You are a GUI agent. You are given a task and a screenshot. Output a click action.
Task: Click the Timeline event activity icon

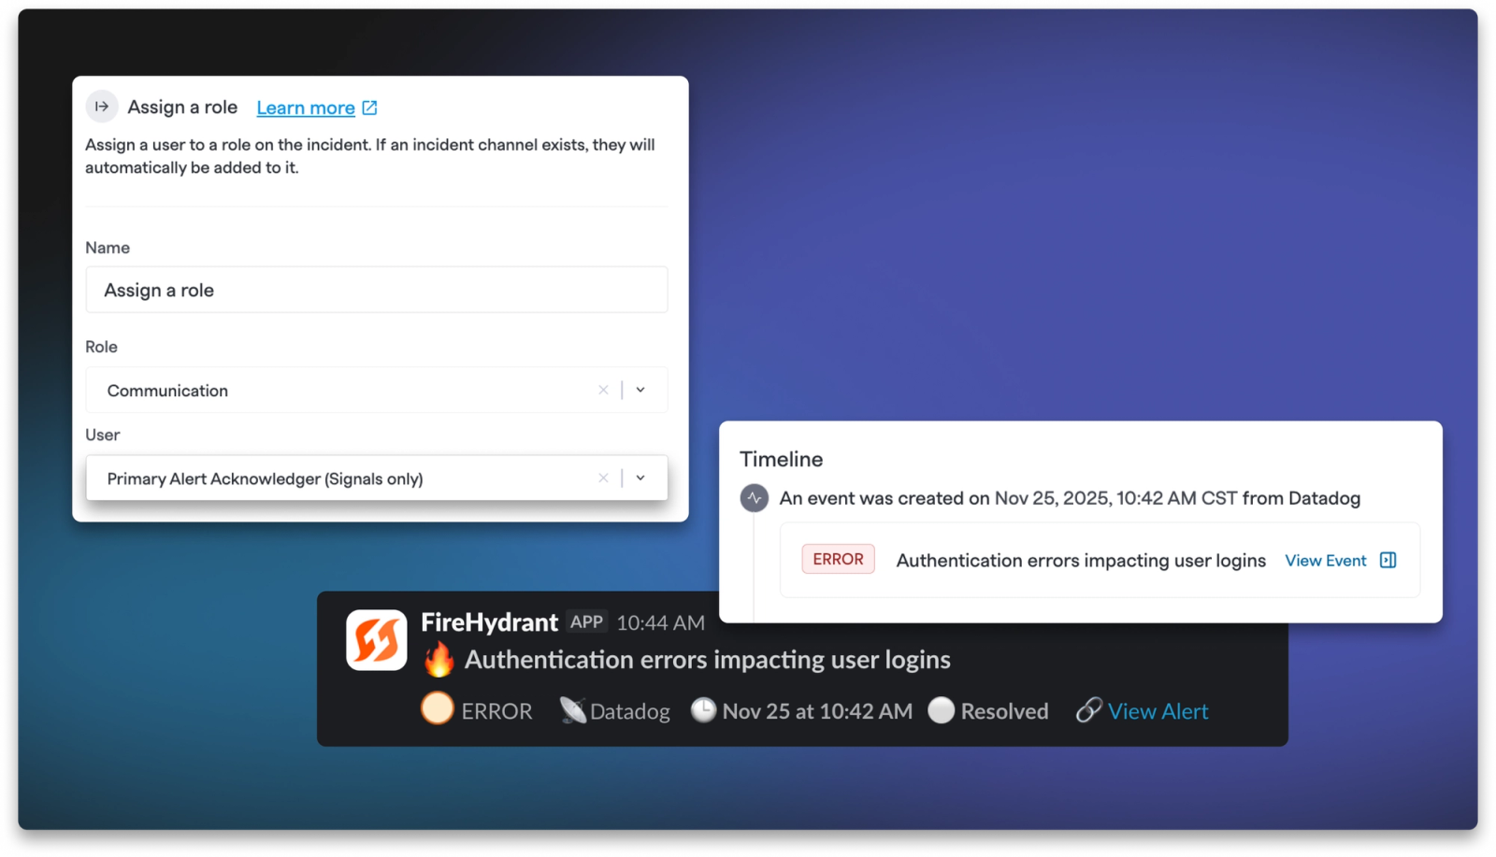point(755,498)
